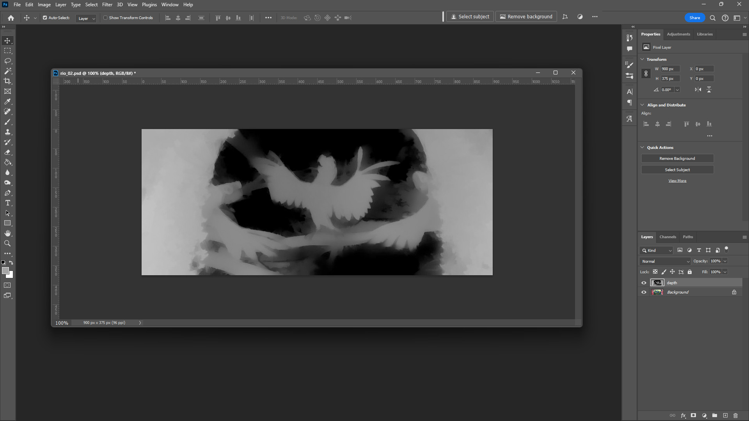Collapse the Quick Actions section
This screenshot has width=749, height=421.
click(x=643, y=147)
